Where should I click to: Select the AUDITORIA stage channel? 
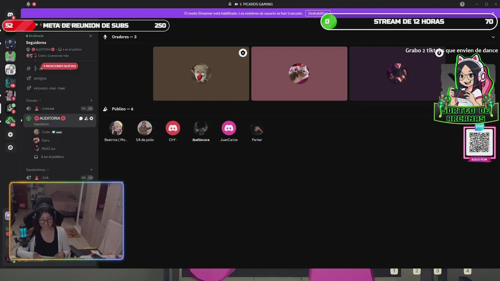click(59, 121)
